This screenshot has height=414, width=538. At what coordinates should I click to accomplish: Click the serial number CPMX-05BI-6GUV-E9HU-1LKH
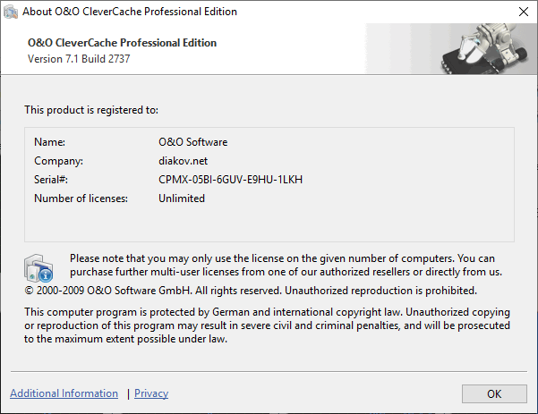click(x=230, y=180)
